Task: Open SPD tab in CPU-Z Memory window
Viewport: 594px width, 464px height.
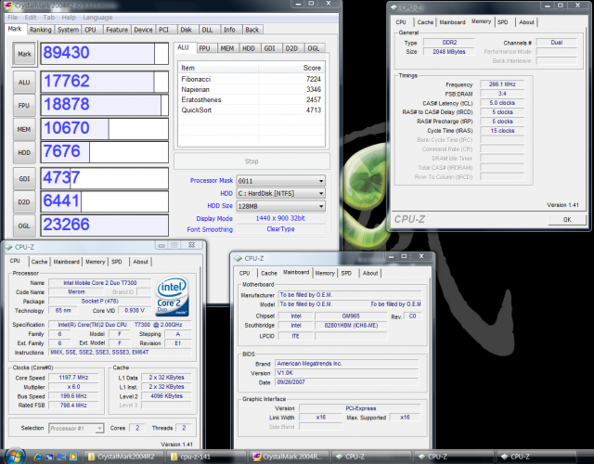Action: 503,22
